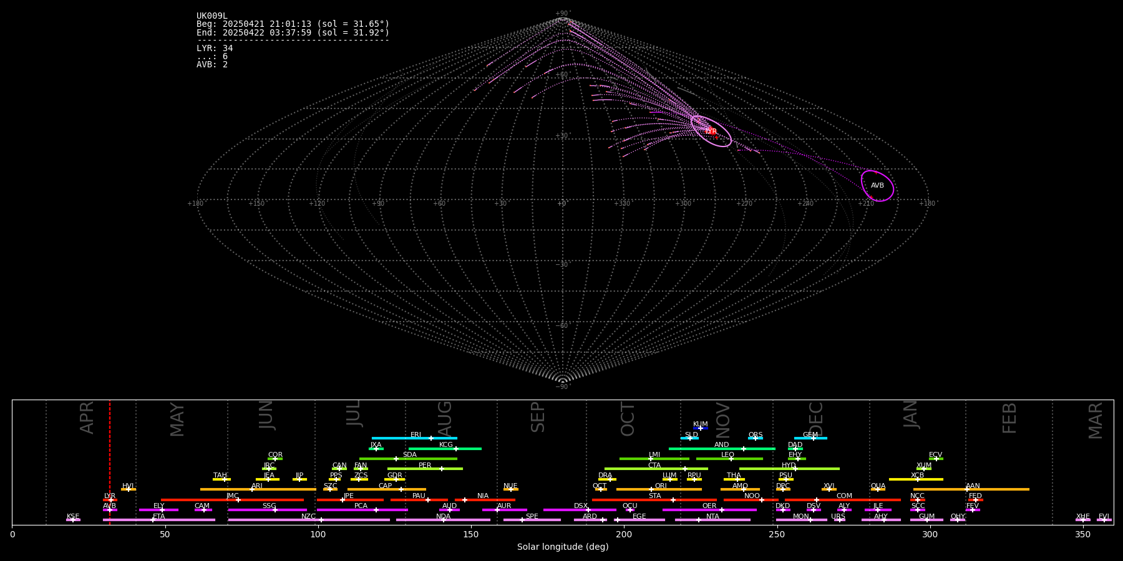The width and height of the screenshot is (1123, 561).
Task: Click the +210 longitude label on the map
Action: pyautogui.click(x=866, y=204)
